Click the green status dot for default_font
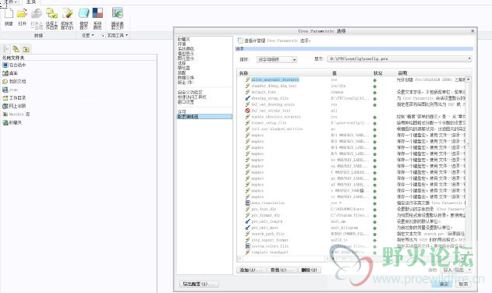492x293 pixels. (x=374, y=93)
